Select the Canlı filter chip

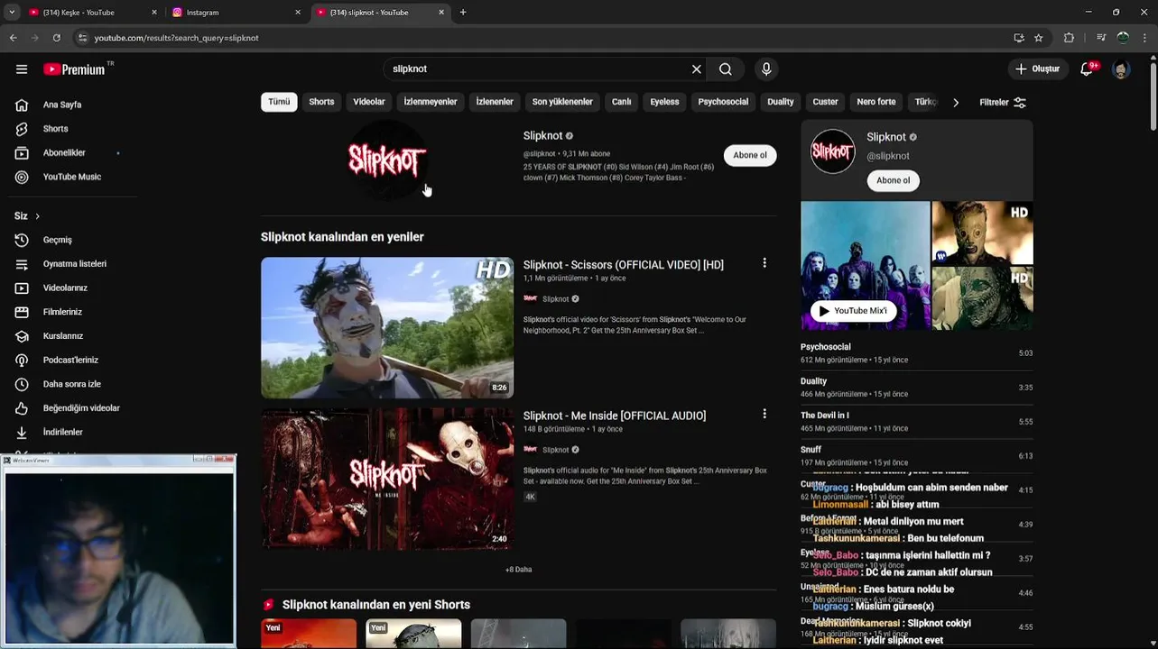[622, 102]
